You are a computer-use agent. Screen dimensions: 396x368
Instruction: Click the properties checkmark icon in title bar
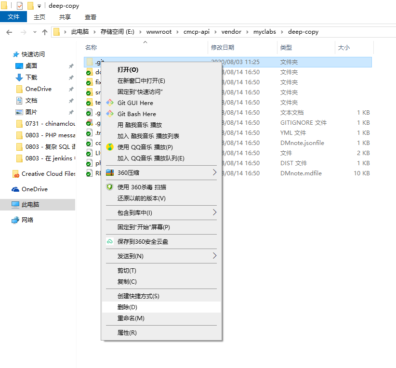19,6
